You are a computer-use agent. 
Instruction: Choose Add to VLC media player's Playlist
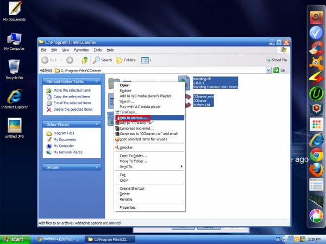point(149,96)
